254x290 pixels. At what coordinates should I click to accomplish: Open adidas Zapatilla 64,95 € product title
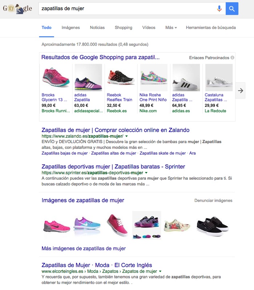click(x=182, y=97)
